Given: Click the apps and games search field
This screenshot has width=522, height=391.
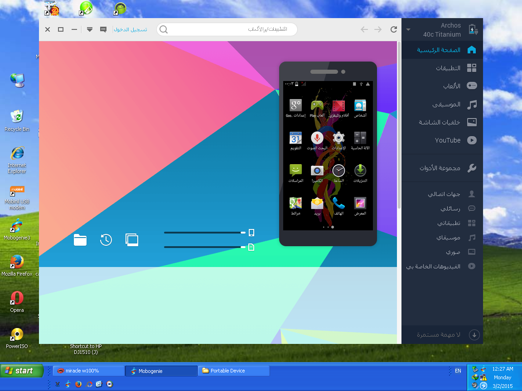Looking at the screenshot, I should (227, 29).
